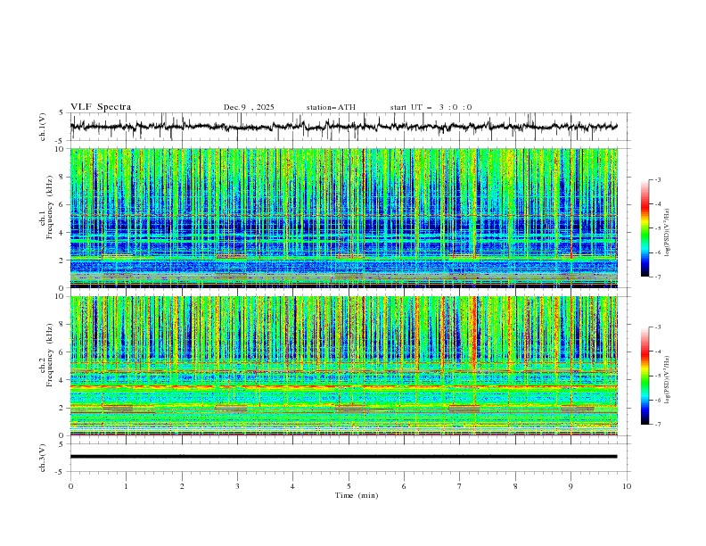
Task: Click the upper colorbar beside ch.1 spectrogram
Action: tap(644, 227)
